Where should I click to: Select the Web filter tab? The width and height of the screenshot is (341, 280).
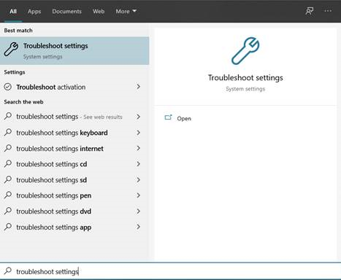click(x=99, y=12)
